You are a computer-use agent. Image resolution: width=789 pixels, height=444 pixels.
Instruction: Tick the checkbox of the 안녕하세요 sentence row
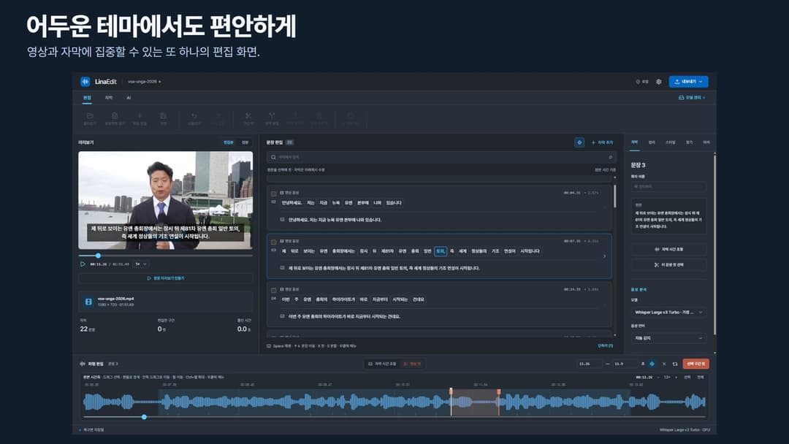point(274,194)
